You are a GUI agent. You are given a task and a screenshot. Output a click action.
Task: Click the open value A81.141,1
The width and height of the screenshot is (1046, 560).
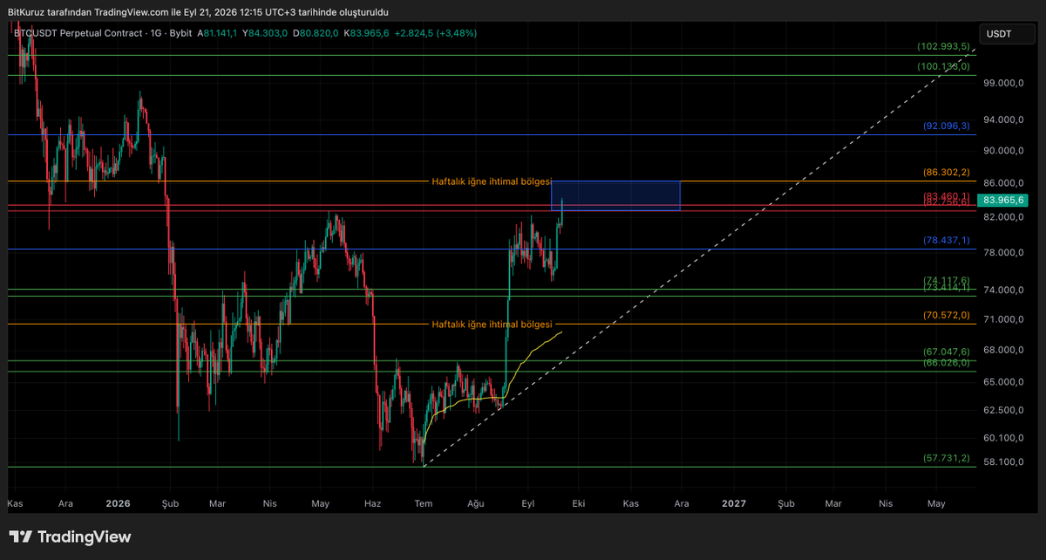click(x=217, y=33)
